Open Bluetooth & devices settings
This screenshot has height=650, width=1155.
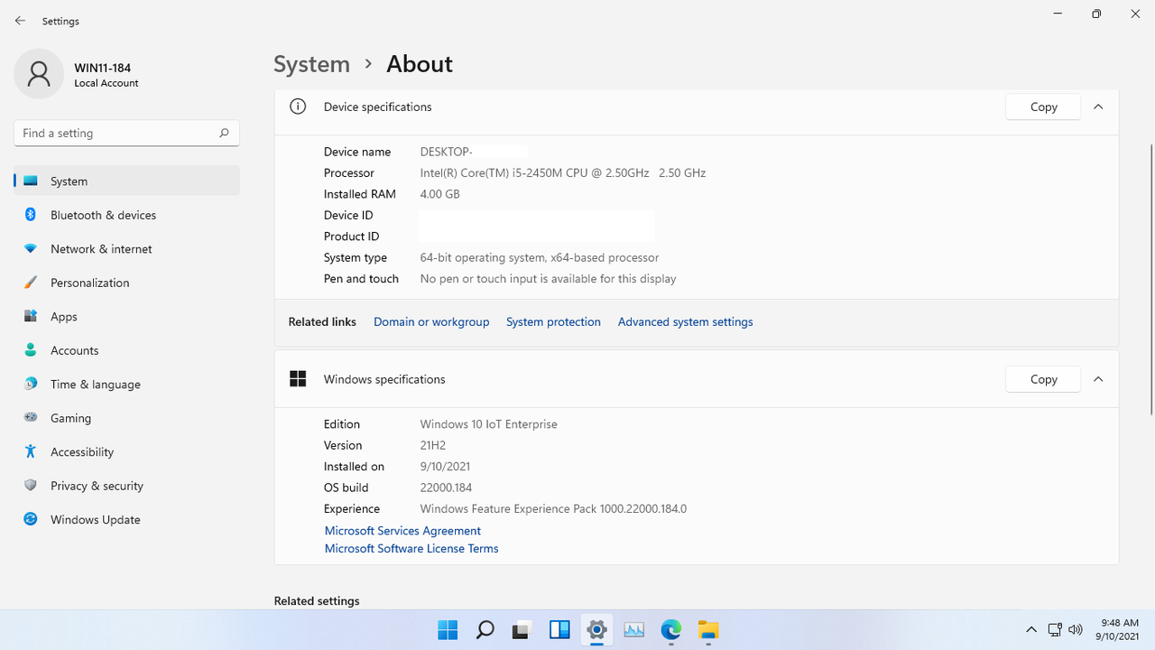coord(127,215)
